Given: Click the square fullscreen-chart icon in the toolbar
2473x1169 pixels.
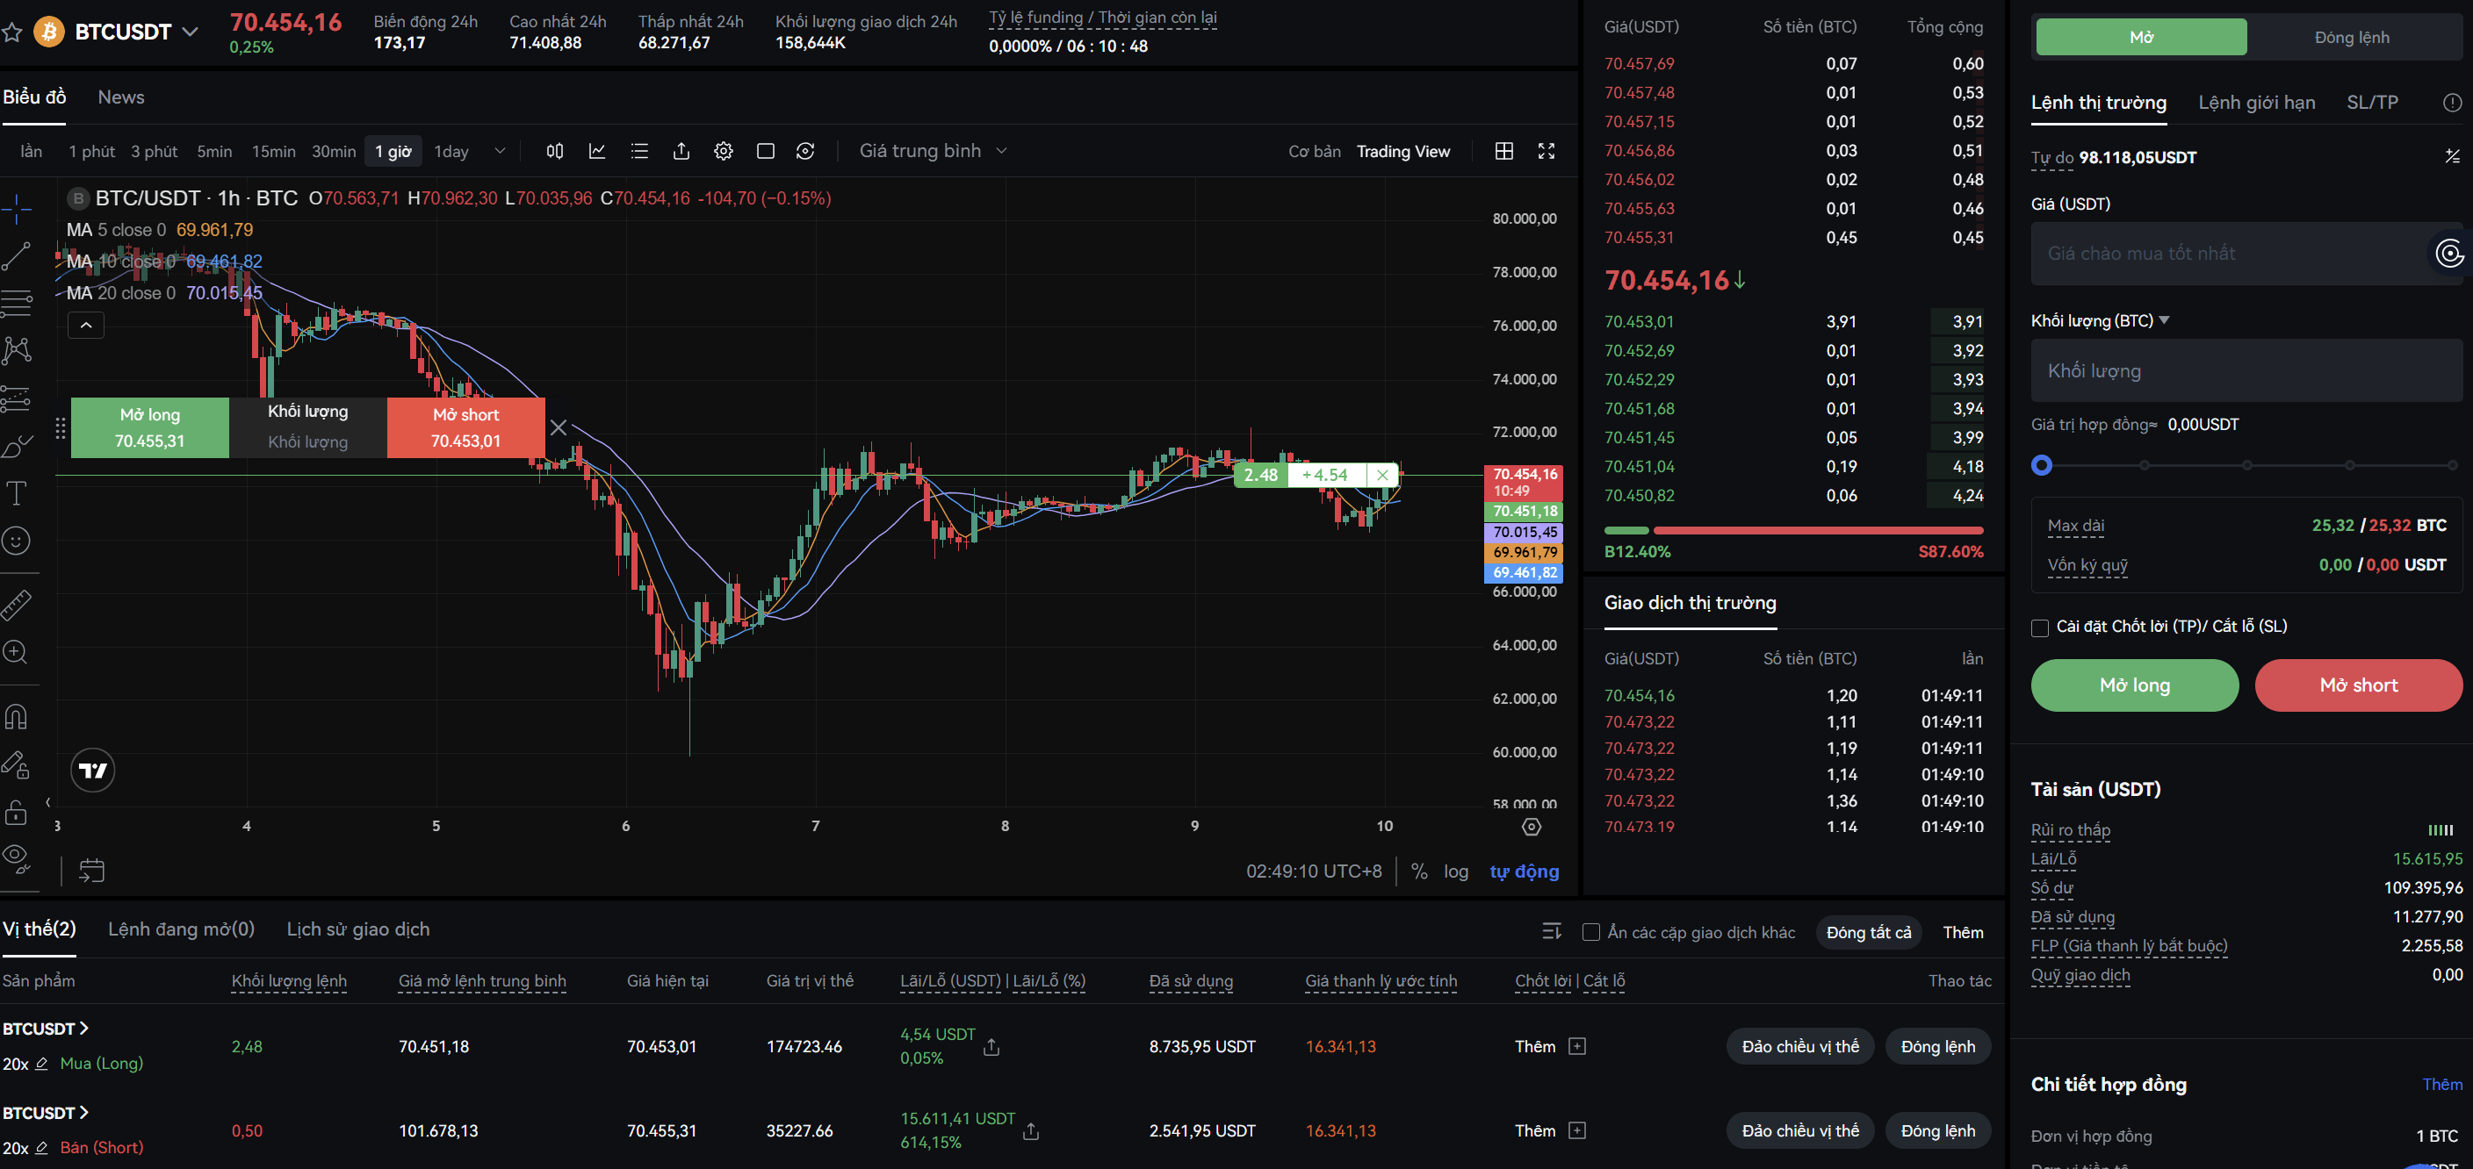Looking at the screenshot, I should coord(766,151).
